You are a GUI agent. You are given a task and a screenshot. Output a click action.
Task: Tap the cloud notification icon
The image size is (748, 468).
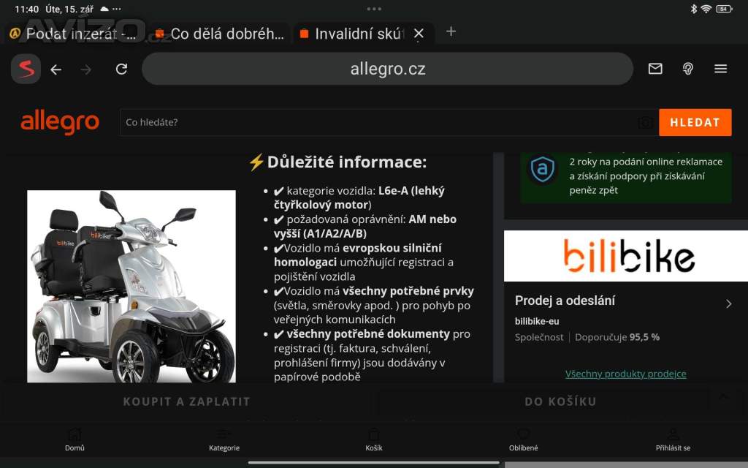click(x=104, y=9)
